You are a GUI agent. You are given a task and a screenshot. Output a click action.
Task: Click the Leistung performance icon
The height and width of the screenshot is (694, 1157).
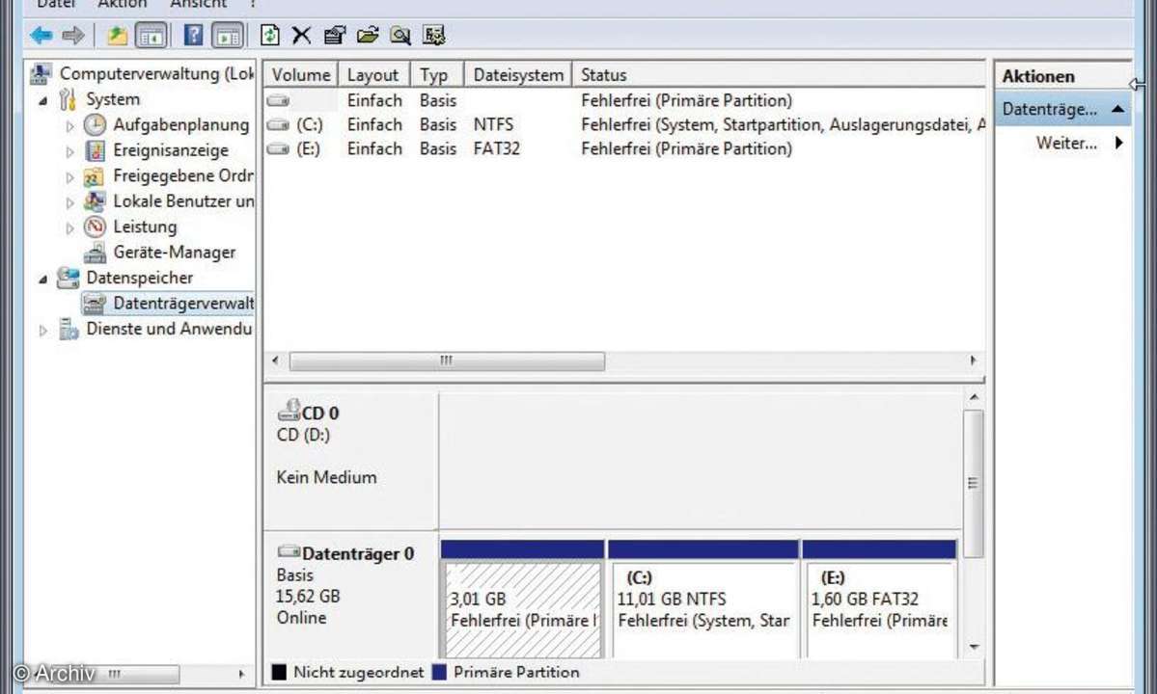[95, 227]
